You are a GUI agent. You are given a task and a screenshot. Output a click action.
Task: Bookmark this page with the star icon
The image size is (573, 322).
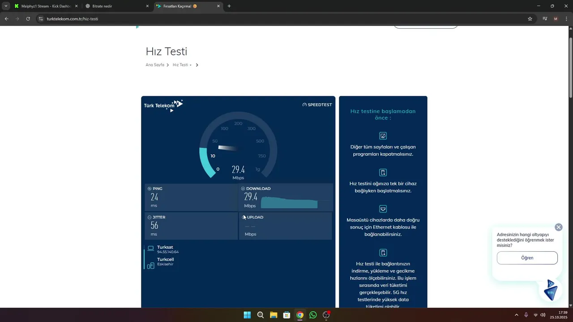pyautogui.click(x=530, y=19)
